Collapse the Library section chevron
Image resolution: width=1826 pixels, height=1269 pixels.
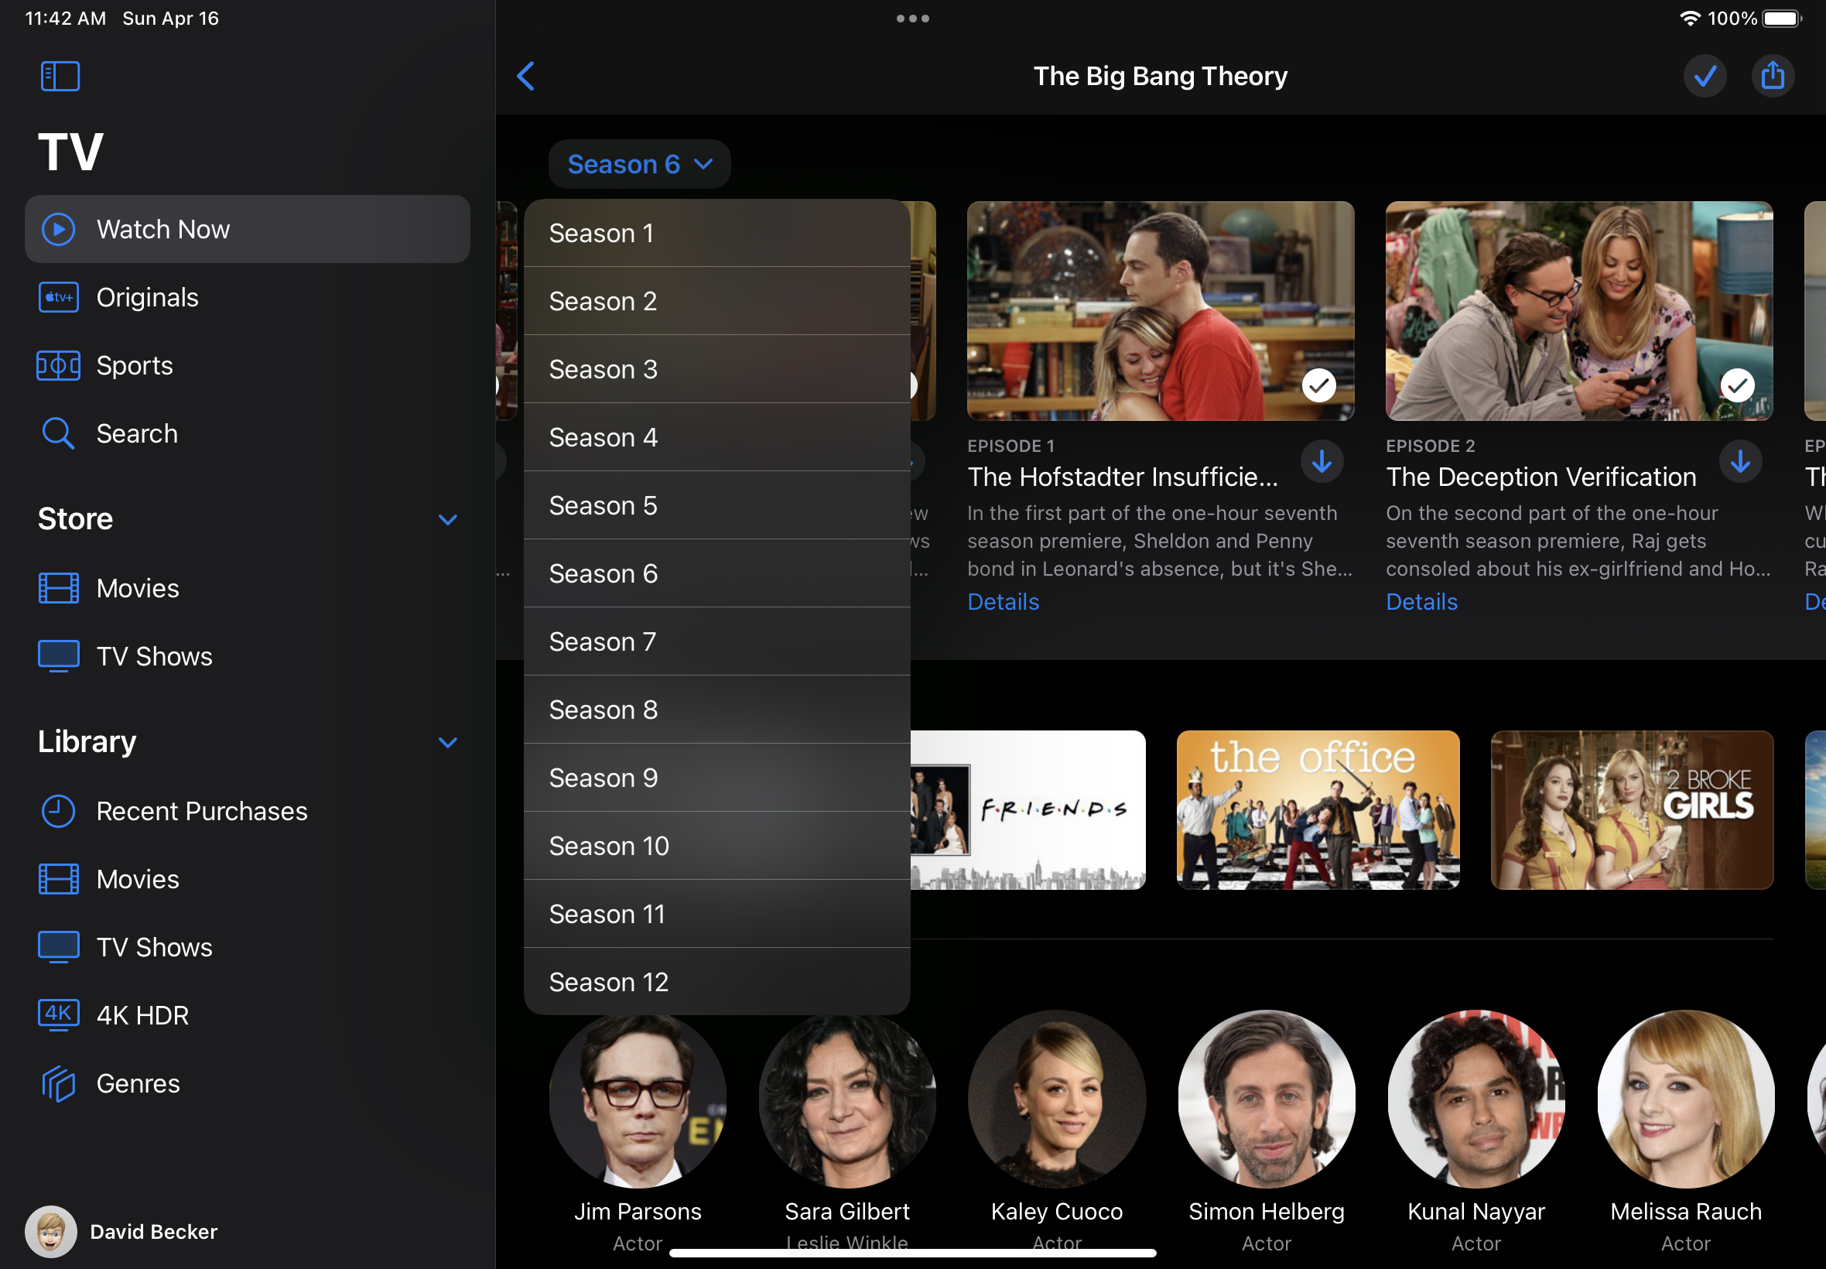coord(447,742)
